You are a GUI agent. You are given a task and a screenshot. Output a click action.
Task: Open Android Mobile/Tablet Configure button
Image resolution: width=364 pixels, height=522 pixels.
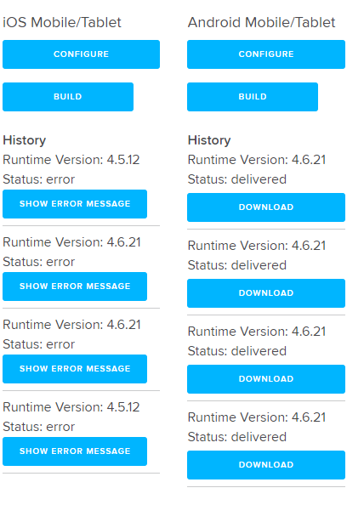266,54
